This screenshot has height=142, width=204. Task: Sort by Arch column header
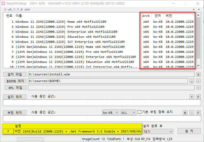(x=146, y=16)
